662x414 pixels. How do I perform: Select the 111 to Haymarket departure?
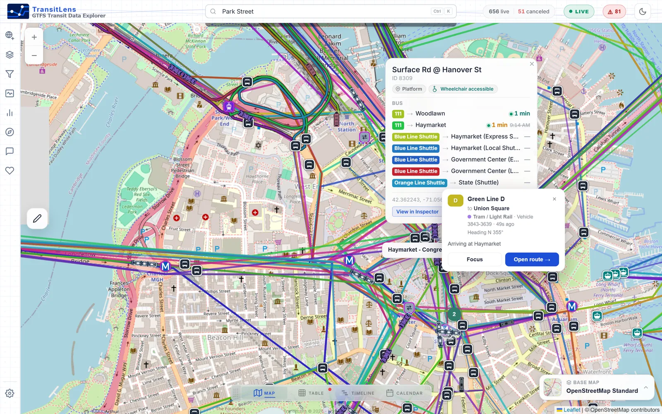click(x=461, y=125)
